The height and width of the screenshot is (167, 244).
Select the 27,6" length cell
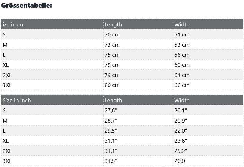coord(111,111)
